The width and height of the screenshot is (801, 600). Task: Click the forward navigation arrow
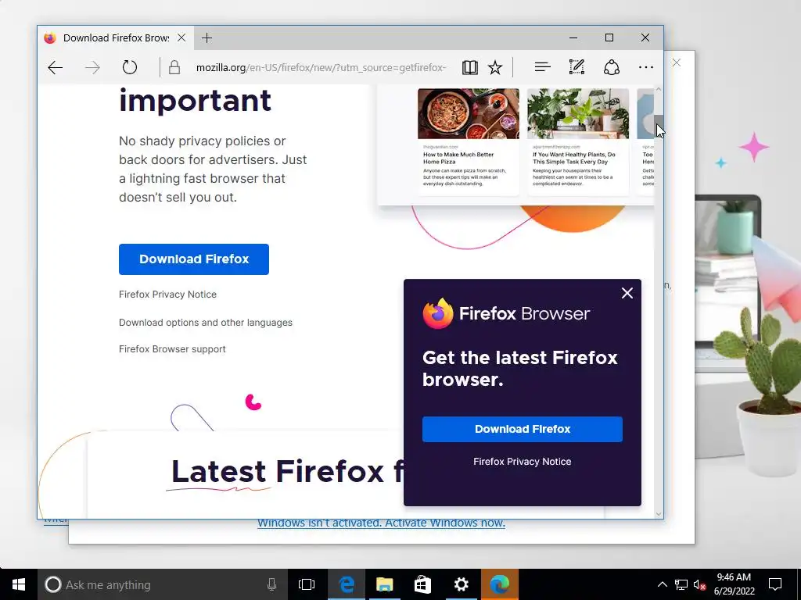[x=92, y=67]
